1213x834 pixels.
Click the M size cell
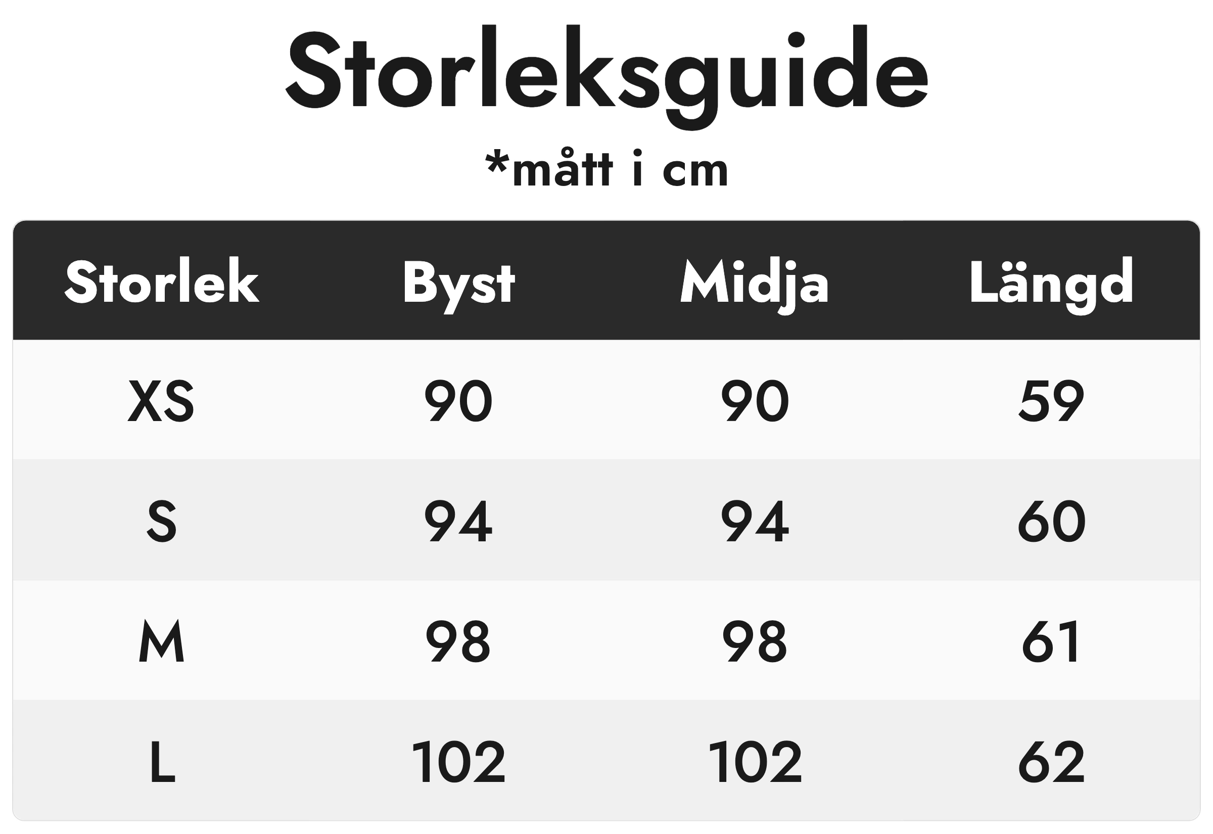click(161, 640)
